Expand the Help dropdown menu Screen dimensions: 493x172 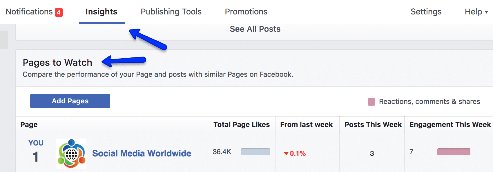coord(476,12)
